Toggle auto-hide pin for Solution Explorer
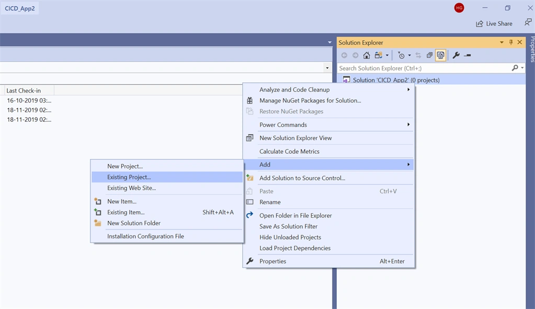The width and height of the screenshot is (535, 309). (511, 42)
